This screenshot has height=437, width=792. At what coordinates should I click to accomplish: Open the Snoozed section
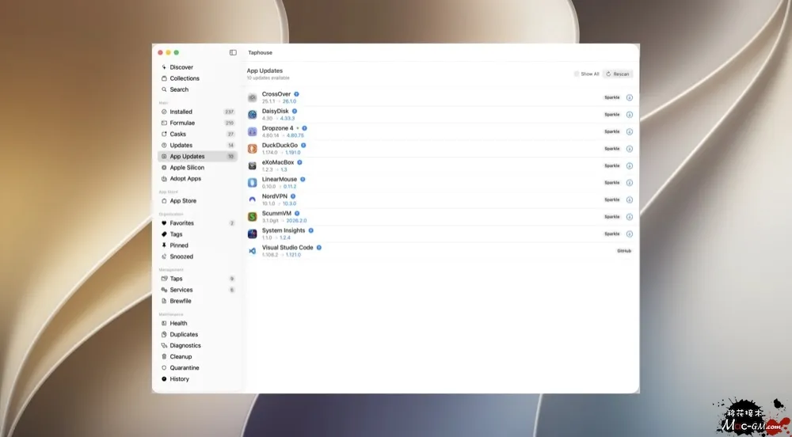point(197,256)
